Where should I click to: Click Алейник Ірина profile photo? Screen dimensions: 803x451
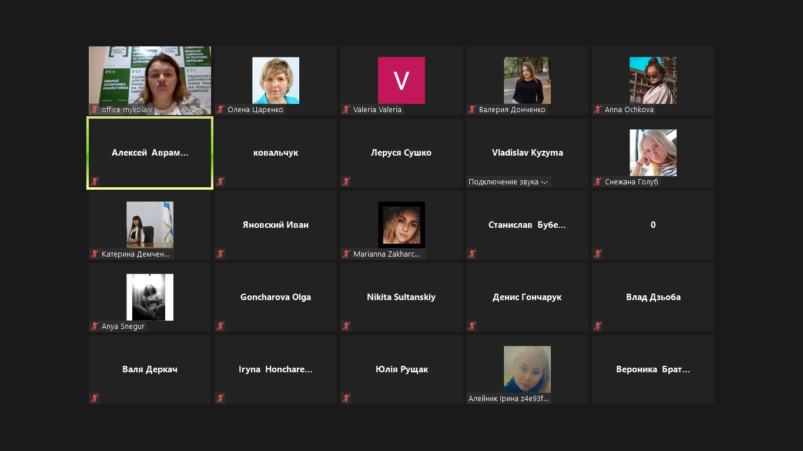(x=527, y=369)
